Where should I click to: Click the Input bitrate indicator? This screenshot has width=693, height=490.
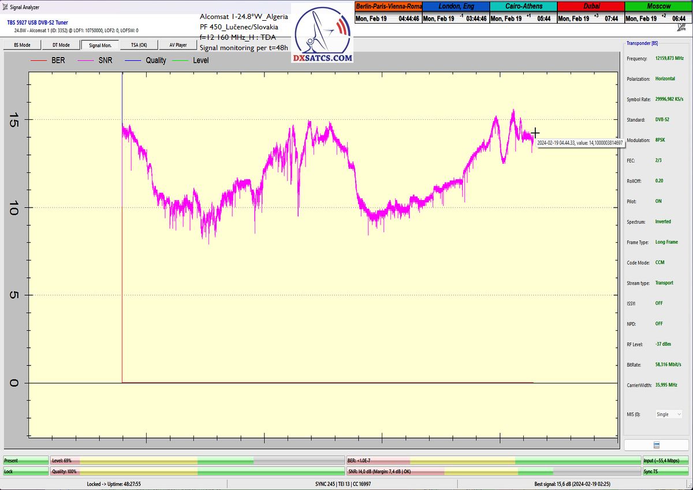pyautogui.click(x=665, y=461)
